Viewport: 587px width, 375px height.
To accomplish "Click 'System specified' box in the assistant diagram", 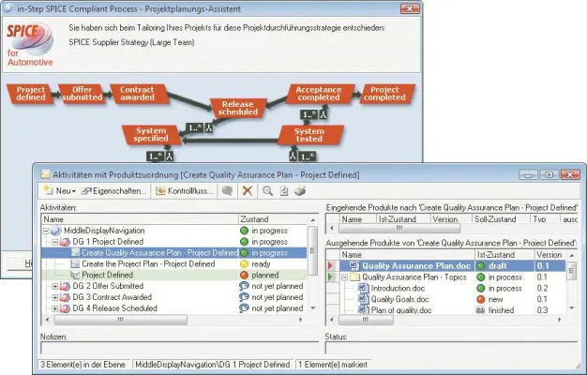I will coord(151,134).
